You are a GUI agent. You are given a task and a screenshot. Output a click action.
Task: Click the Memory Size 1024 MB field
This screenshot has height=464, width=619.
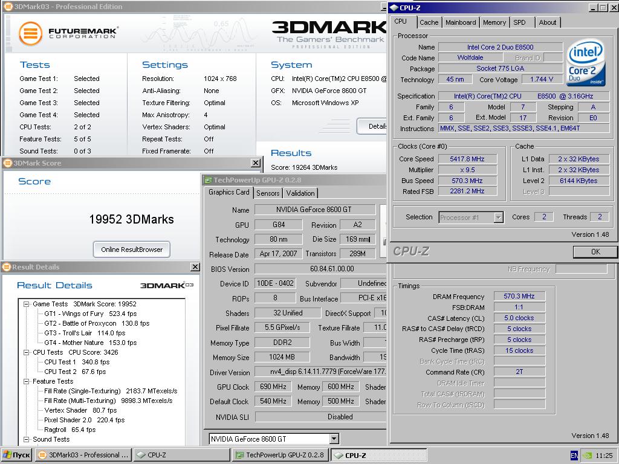click(282, 357)
